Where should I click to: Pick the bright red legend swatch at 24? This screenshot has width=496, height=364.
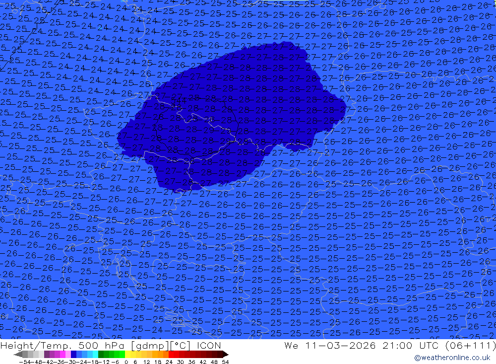[x=171, y=354]
